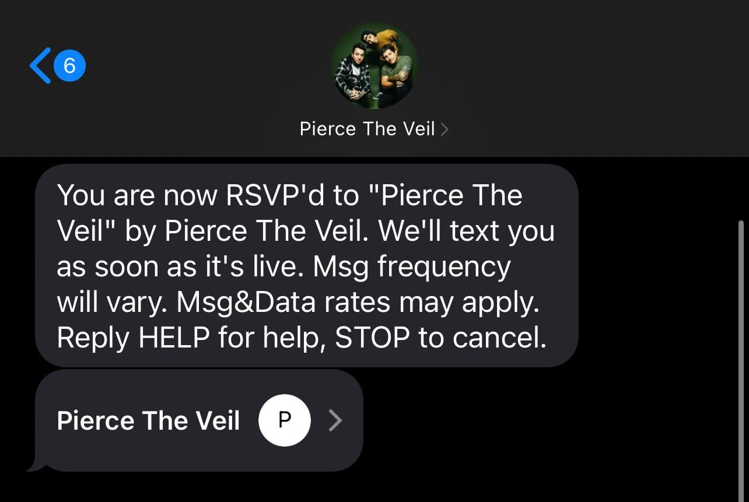Expand the contact card's right arrow
749x502 pixels.
(x=335, y=420)
